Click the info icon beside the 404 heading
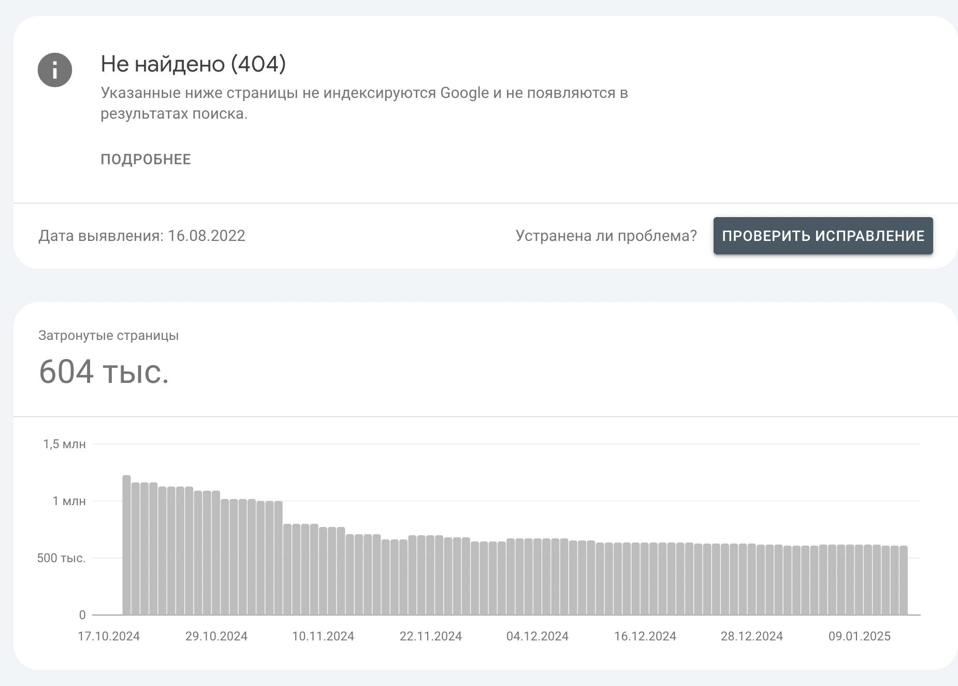Image resolution: width=958 pixels, height=686 pixels. point(54,70)
